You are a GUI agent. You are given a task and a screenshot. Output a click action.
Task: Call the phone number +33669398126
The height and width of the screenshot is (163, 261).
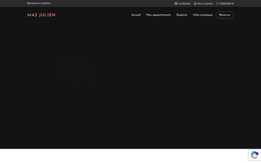tap(226, 4)
